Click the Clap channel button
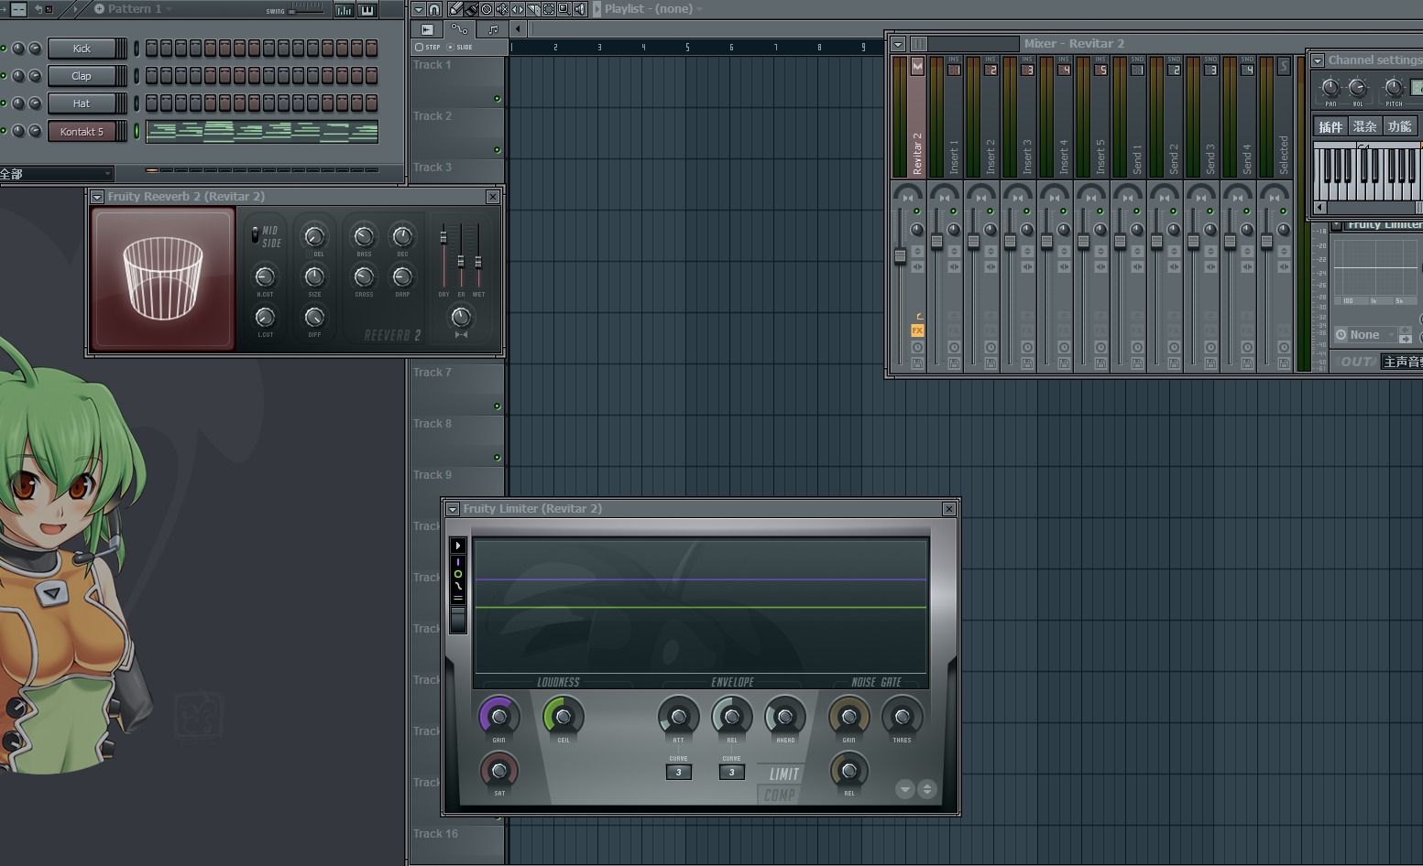The width and height of the screenshot is (1423, 866). [x=82, y=76]
